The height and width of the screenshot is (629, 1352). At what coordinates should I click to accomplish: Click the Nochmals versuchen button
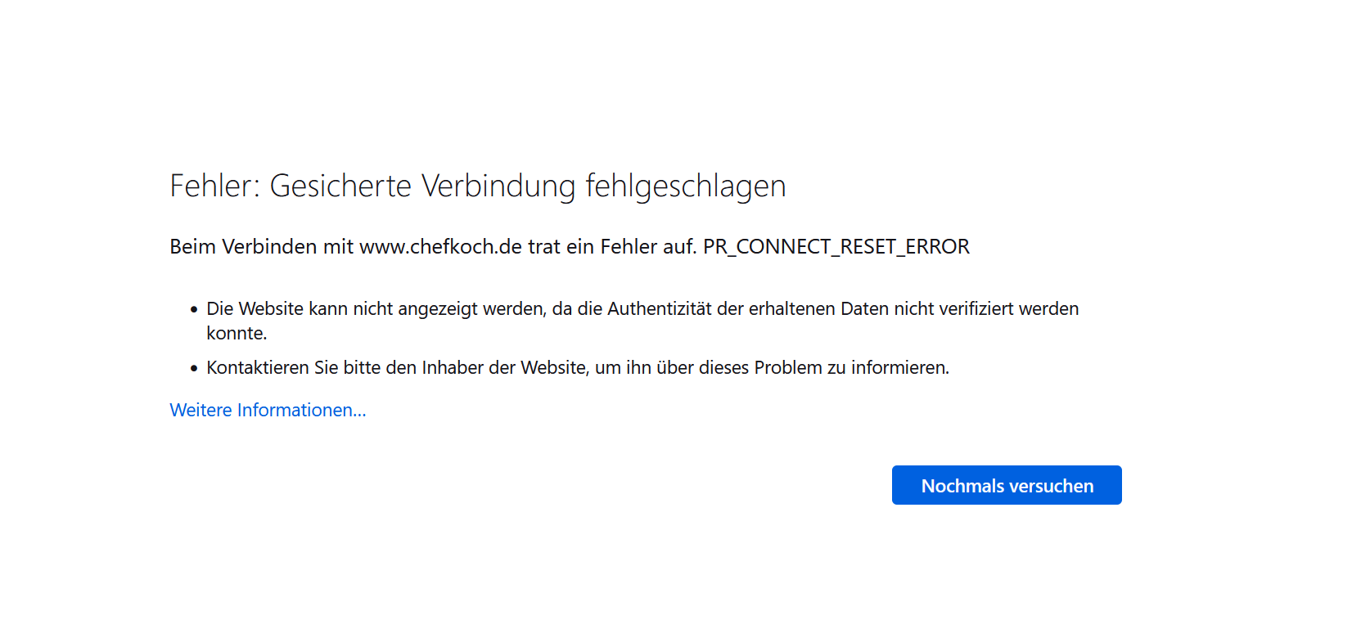[1007, 485]
